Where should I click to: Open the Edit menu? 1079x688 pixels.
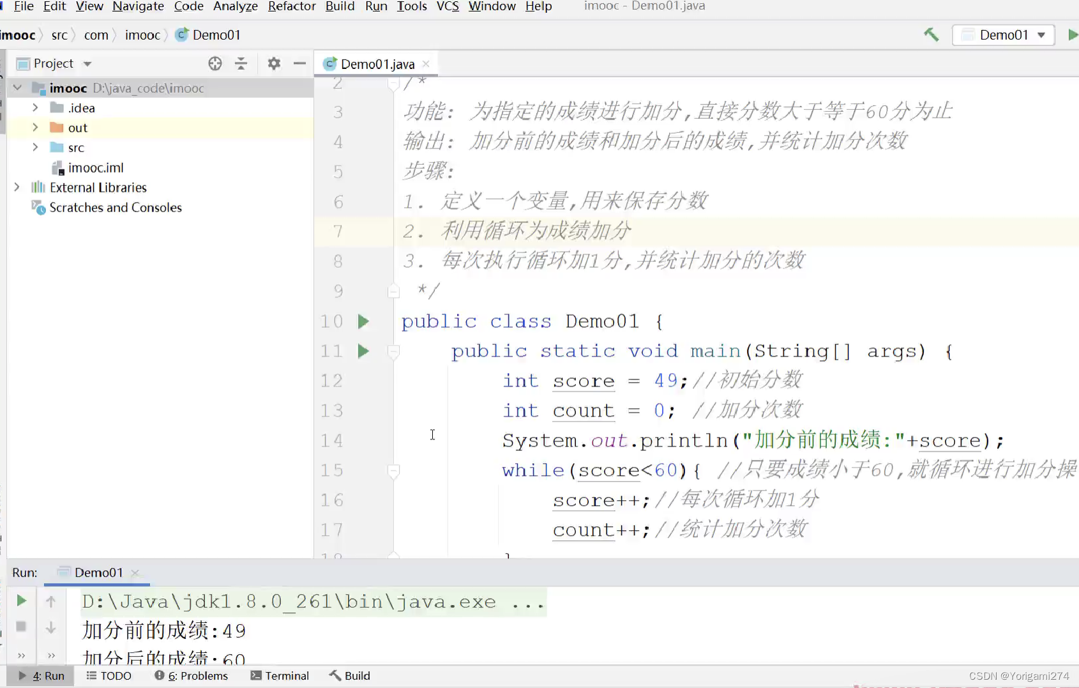pyautogui.click(x=54, y=6)
